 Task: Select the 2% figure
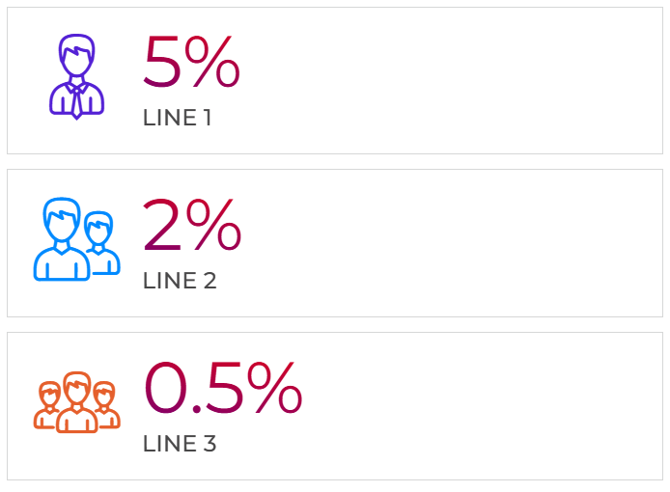click(x=191, y=226)
